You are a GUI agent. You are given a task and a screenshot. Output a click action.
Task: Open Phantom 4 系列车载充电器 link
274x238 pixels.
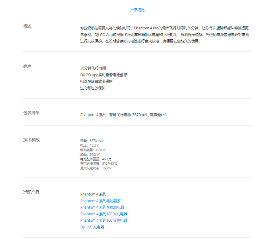pyautogui.click(x=102, y=207)
